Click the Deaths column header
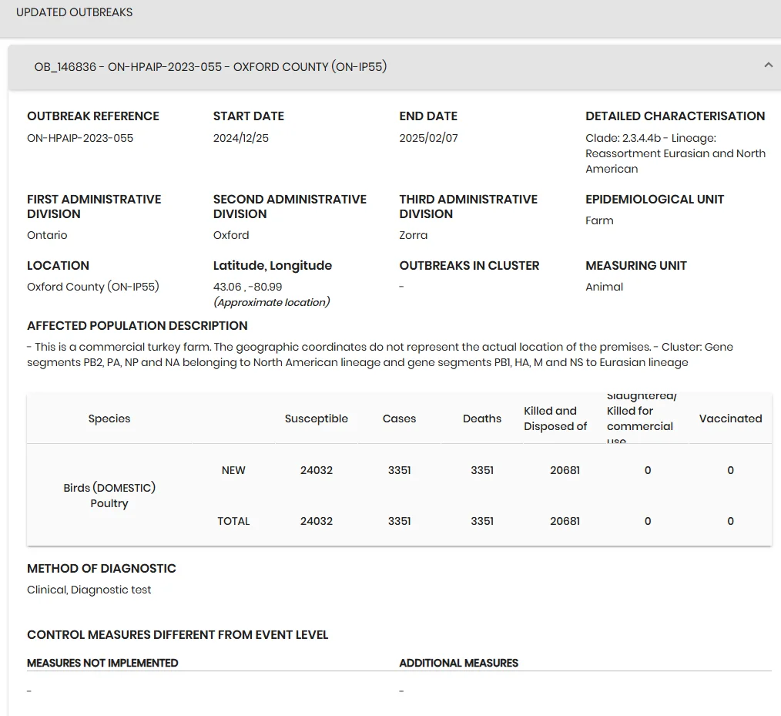Screen dimensions: 781x716 pos(481,419)
